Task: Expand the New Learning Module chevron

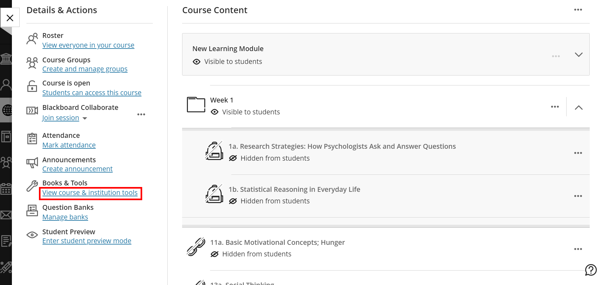Action: coord(578,55)
